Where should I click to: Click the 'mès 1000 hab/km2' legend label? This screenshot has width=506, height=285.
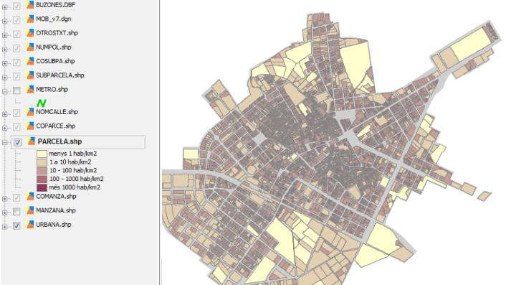coord(75,187)
